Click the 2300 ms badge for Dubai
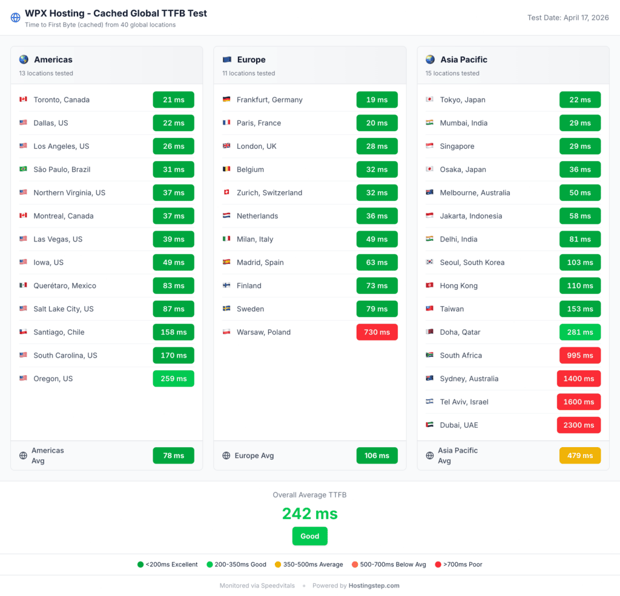 579,425
